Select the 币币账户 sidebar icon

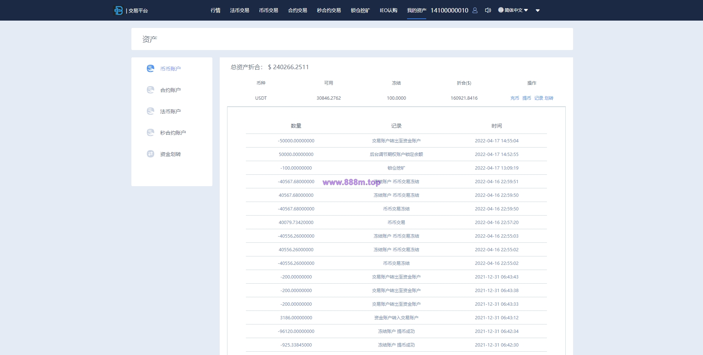click(151, 68)
